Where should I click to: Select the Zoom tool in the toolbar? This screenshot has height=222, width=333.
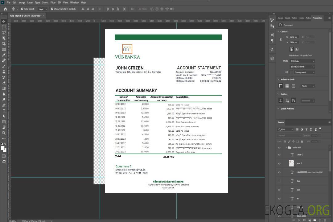4,133
